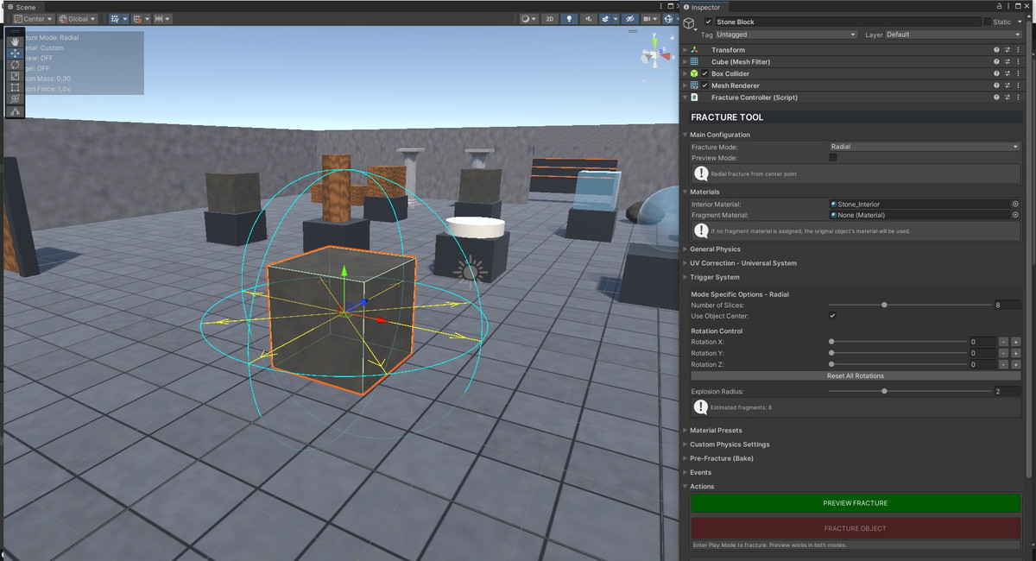
Task: Expand Custom Physics Settings section
Action: pos(685,444)
